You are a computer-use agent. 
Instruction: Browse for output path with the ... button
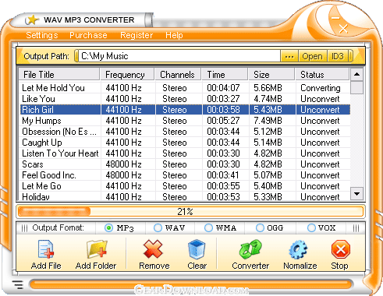[289, 56]
